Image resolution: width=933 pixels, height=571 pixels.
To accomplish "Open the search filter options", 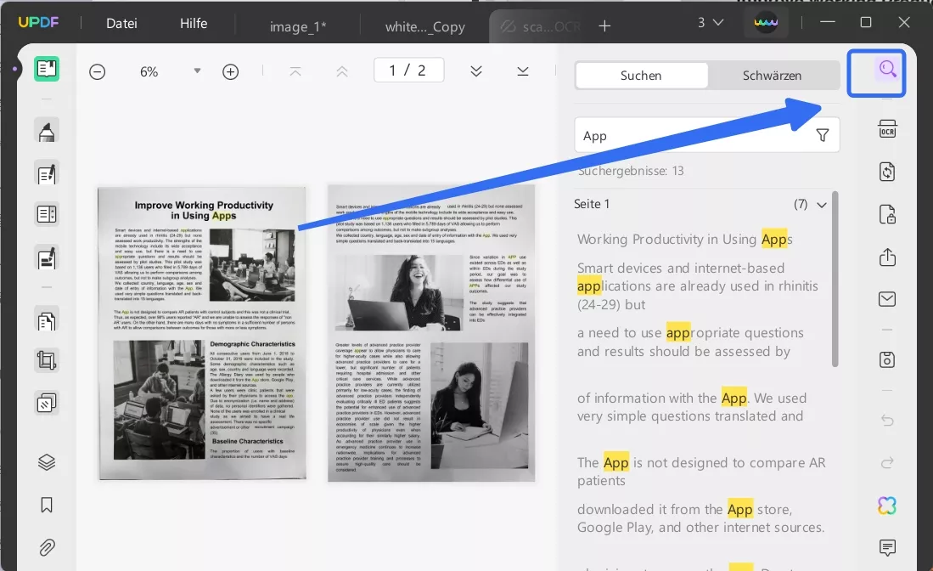I will click(x=822, y=136).
